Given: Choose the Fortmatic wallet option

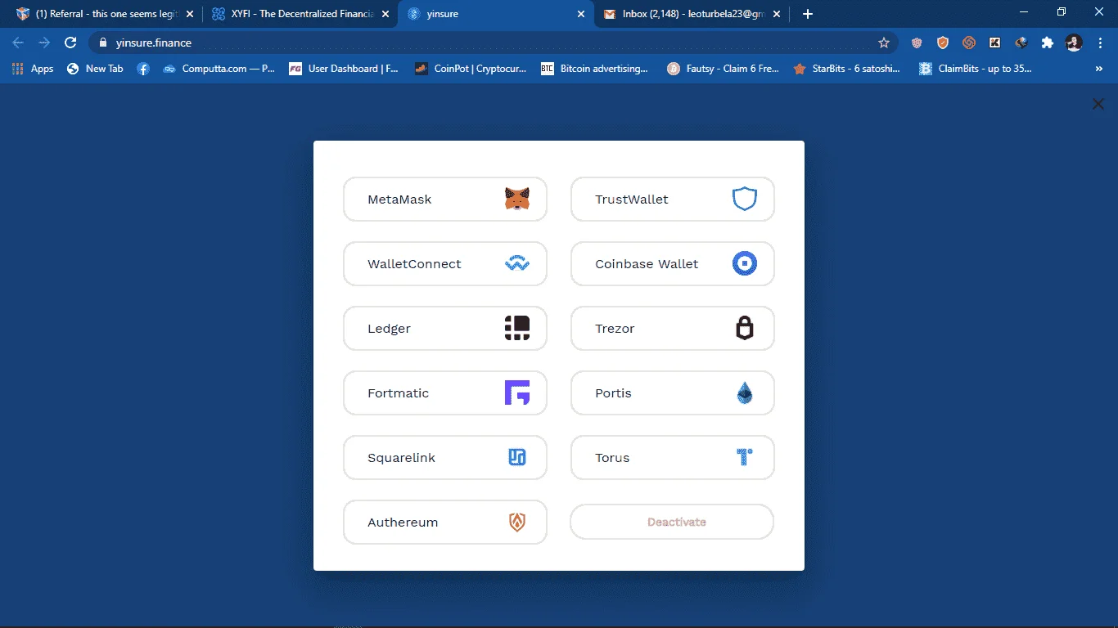Looking at the screenshot, I should (445, 393).
